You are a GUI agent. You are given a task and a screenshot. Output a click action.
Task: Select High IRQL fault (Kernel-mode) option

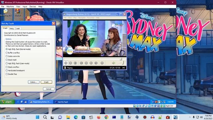[x=18, y=49]
